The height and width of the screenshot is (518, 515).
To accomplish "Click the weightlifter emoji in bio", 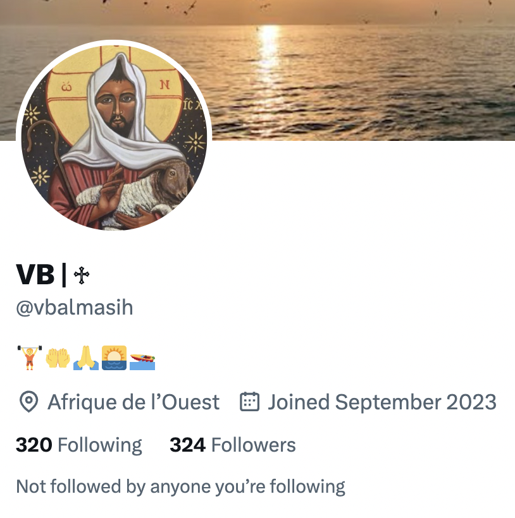I will coord(30,358).
